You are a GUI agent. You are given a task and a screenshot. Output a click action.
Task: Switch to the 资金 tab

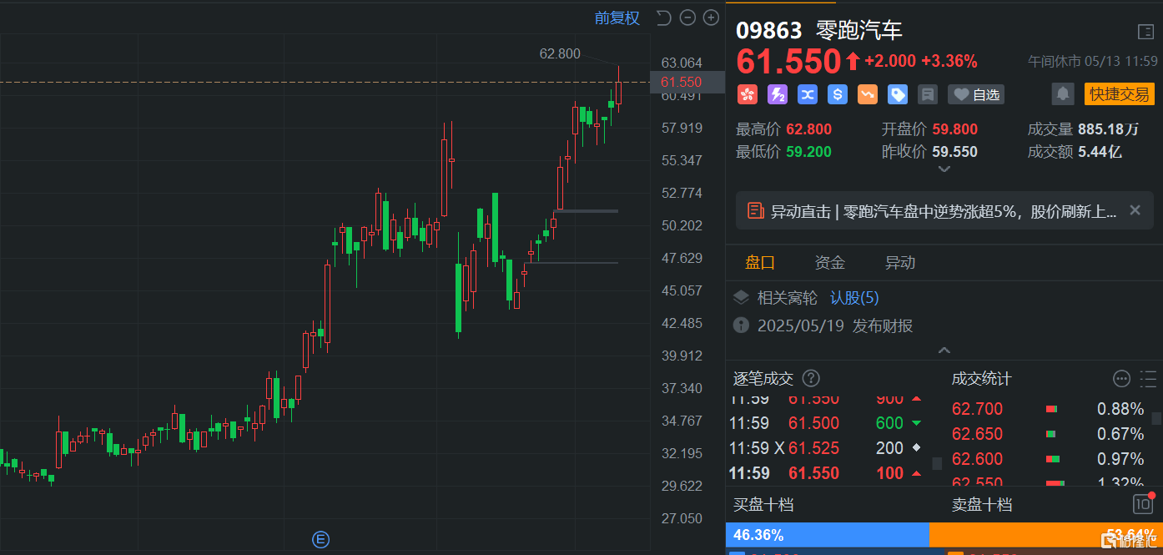click(x=830, y=262)
